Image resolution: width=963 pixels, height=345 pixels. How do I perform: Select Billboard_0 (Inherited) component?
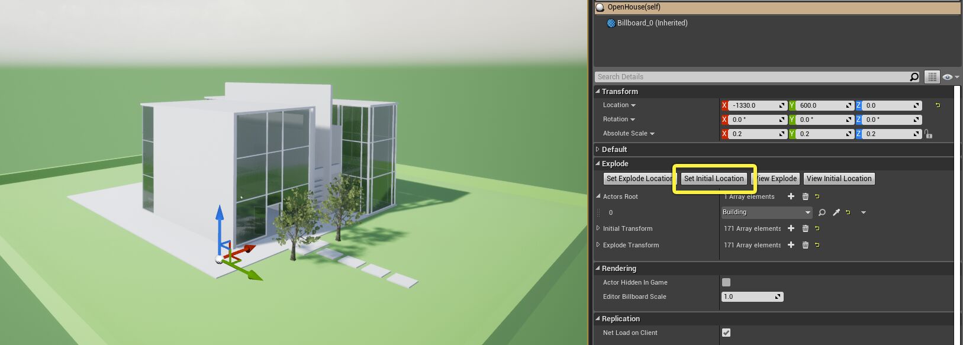click(651, 23)
